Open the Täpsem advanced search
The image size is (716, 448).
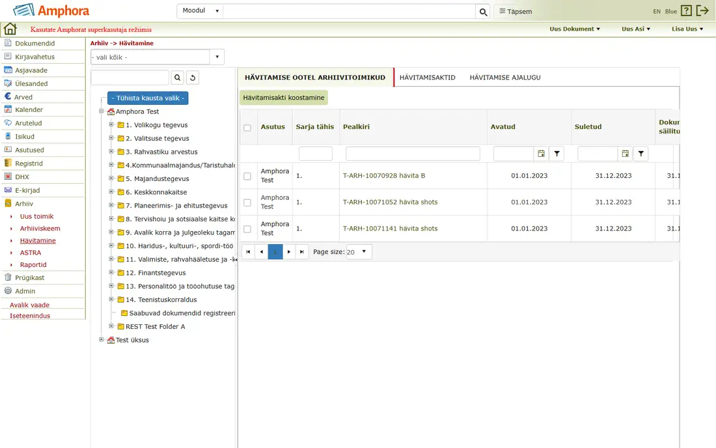click(x=516, y=12)
